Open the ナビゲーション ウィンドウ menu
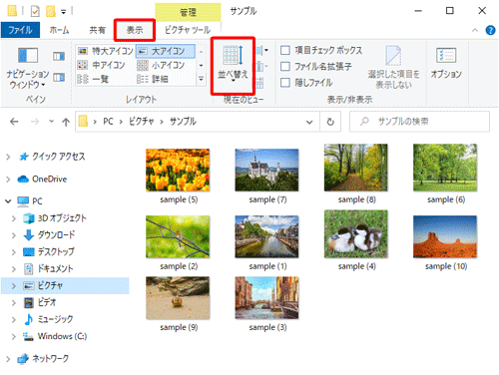The width and height of the screenshot is (499, 375). (x=27, y=68)
